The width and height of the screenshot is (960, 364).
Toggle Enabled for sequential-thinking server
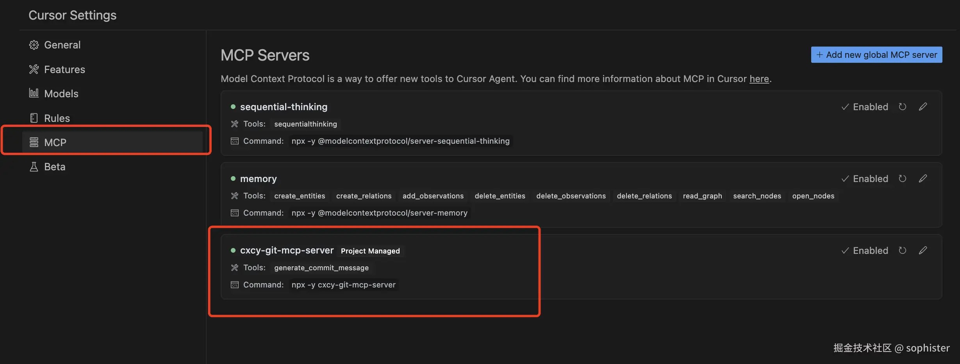(865, 107)
